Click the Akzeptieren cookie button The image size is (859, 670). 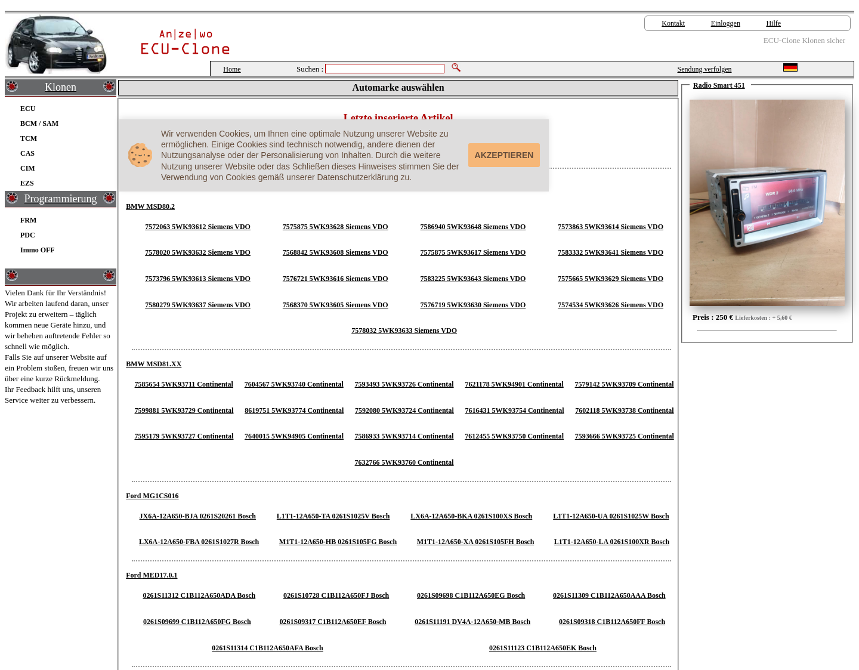[504, 155]
